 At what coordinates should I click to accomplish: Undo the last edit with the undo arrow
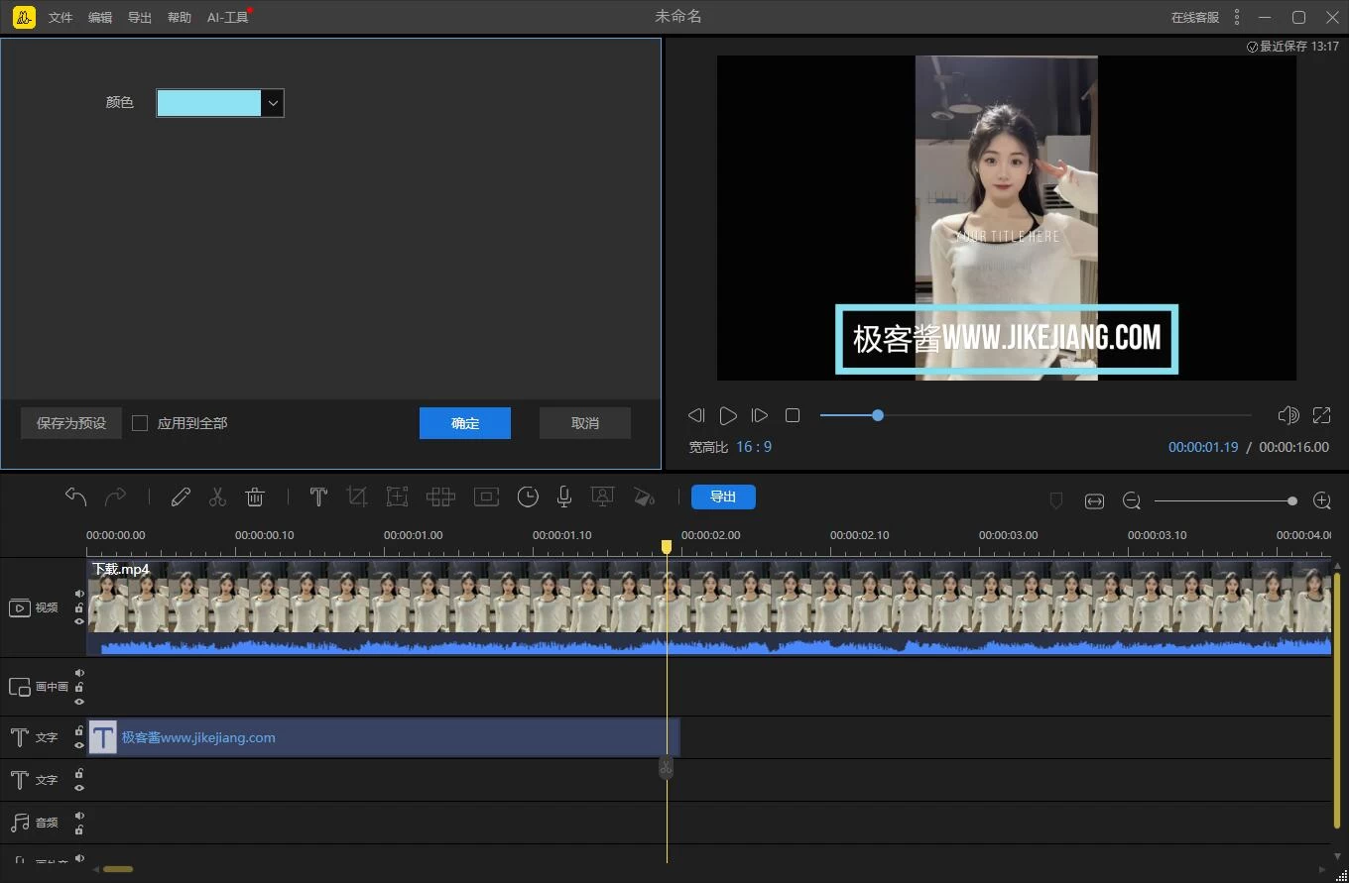coord(76,497)
